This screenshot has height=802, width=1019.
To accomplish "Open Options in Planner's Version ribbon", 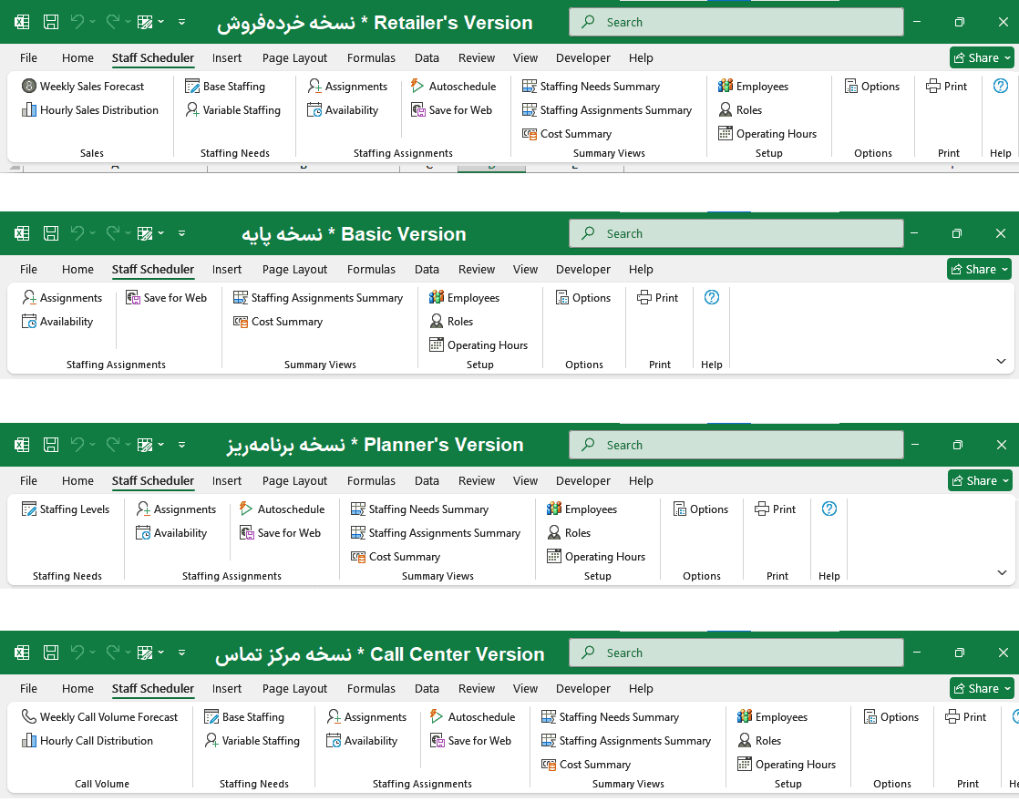I will tap(700, 509).
